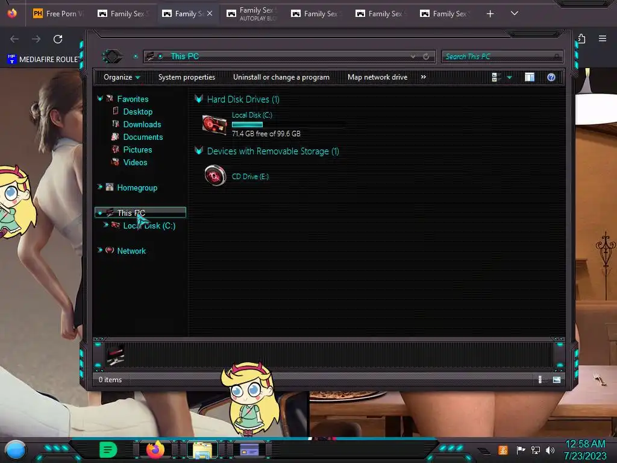This screenshot has height=463, width=617.
Task: Click Map network drive
Action: [x=377, y=77]
